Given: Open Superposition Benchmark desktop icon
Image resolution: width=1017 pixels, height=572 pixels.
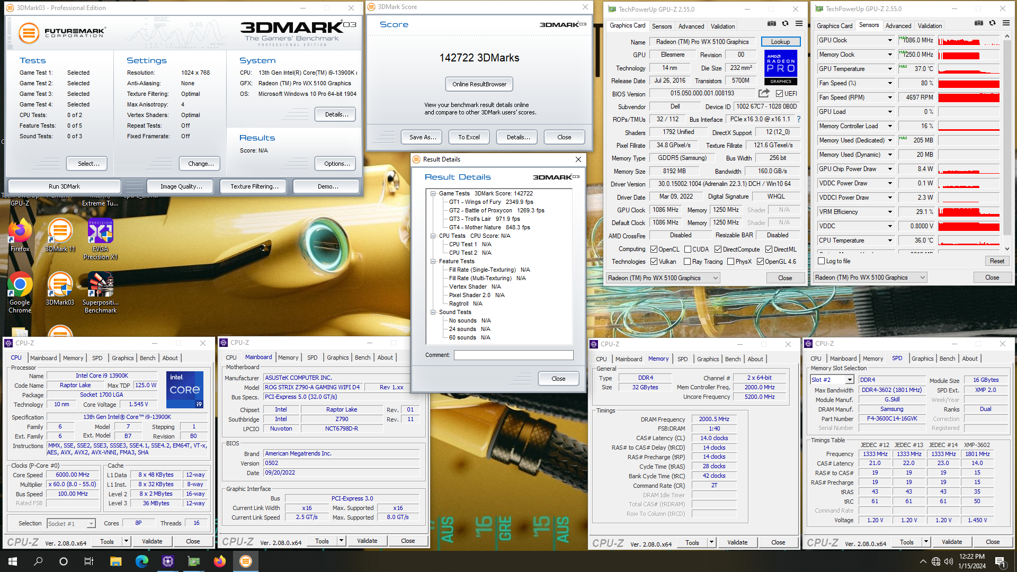Looking at the screenshot, I should (100, 293).
